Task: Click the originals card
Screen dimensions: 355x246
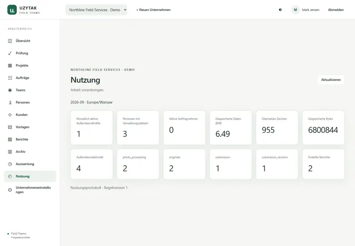Action: 184,164
